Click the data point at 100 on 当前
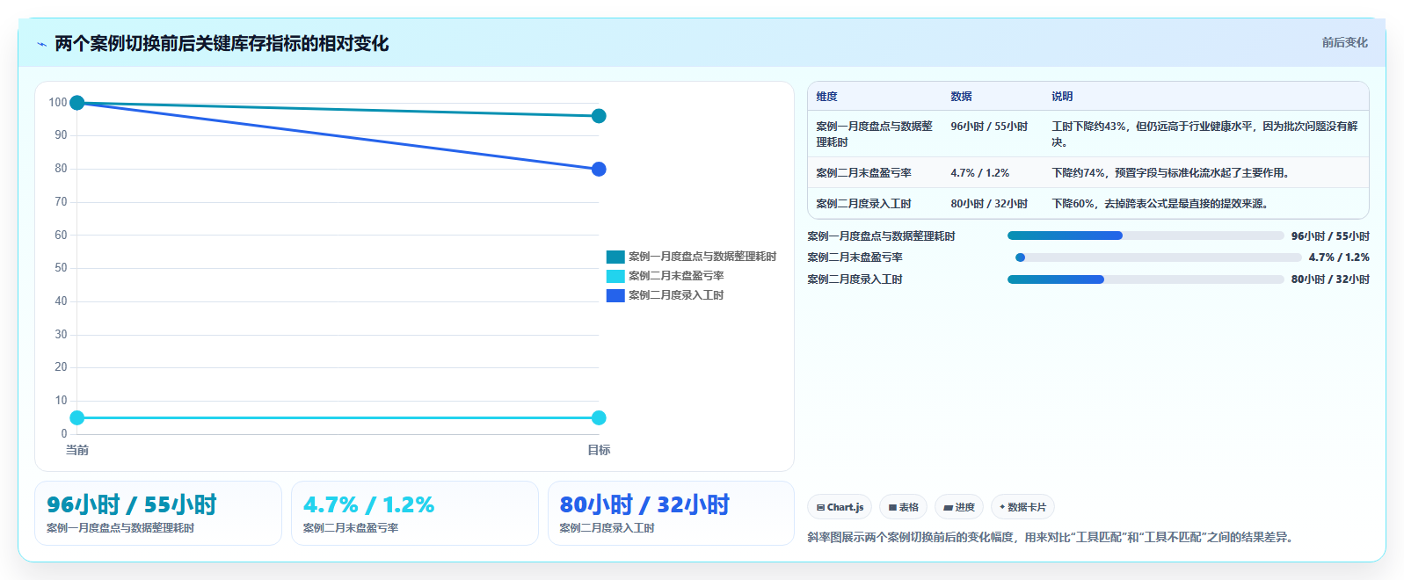 click(x=77, y=103)
